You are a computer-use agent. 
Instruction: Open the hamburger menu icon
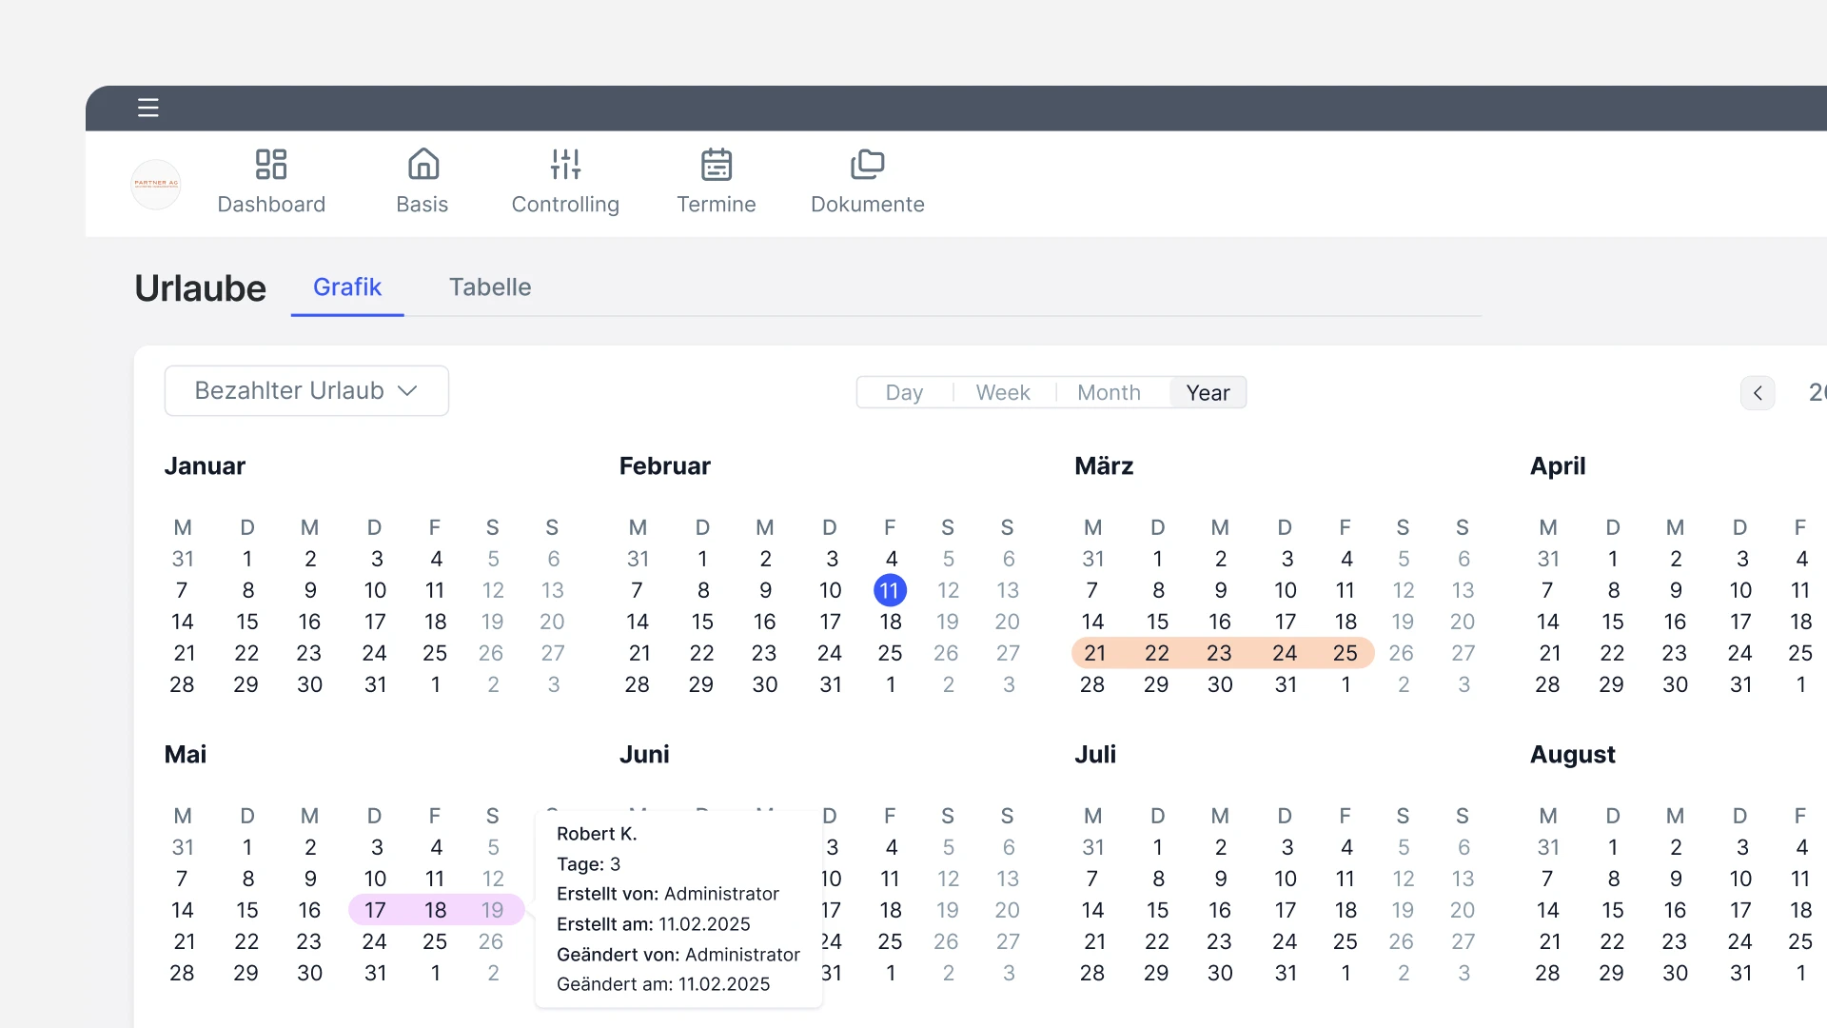[147, 108]
